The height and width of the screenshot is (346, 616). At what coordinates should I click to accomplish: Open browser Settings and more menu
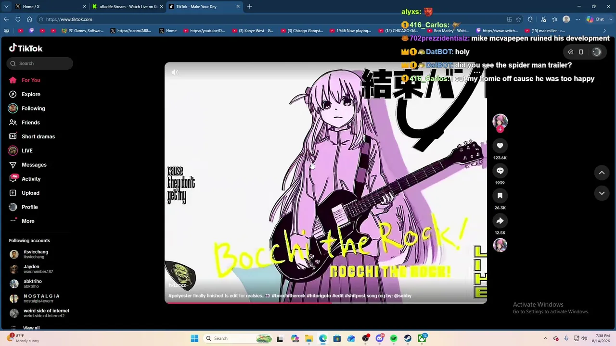[577, 19]
